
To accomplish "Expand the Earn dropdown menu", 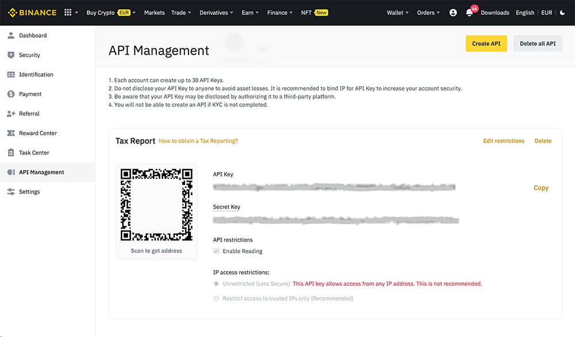I will click(250, 13).
